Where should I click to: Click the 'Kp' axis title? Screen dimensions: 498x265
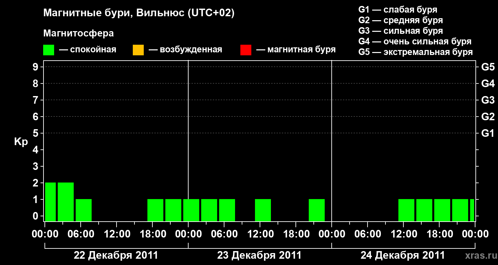point(21,141)
